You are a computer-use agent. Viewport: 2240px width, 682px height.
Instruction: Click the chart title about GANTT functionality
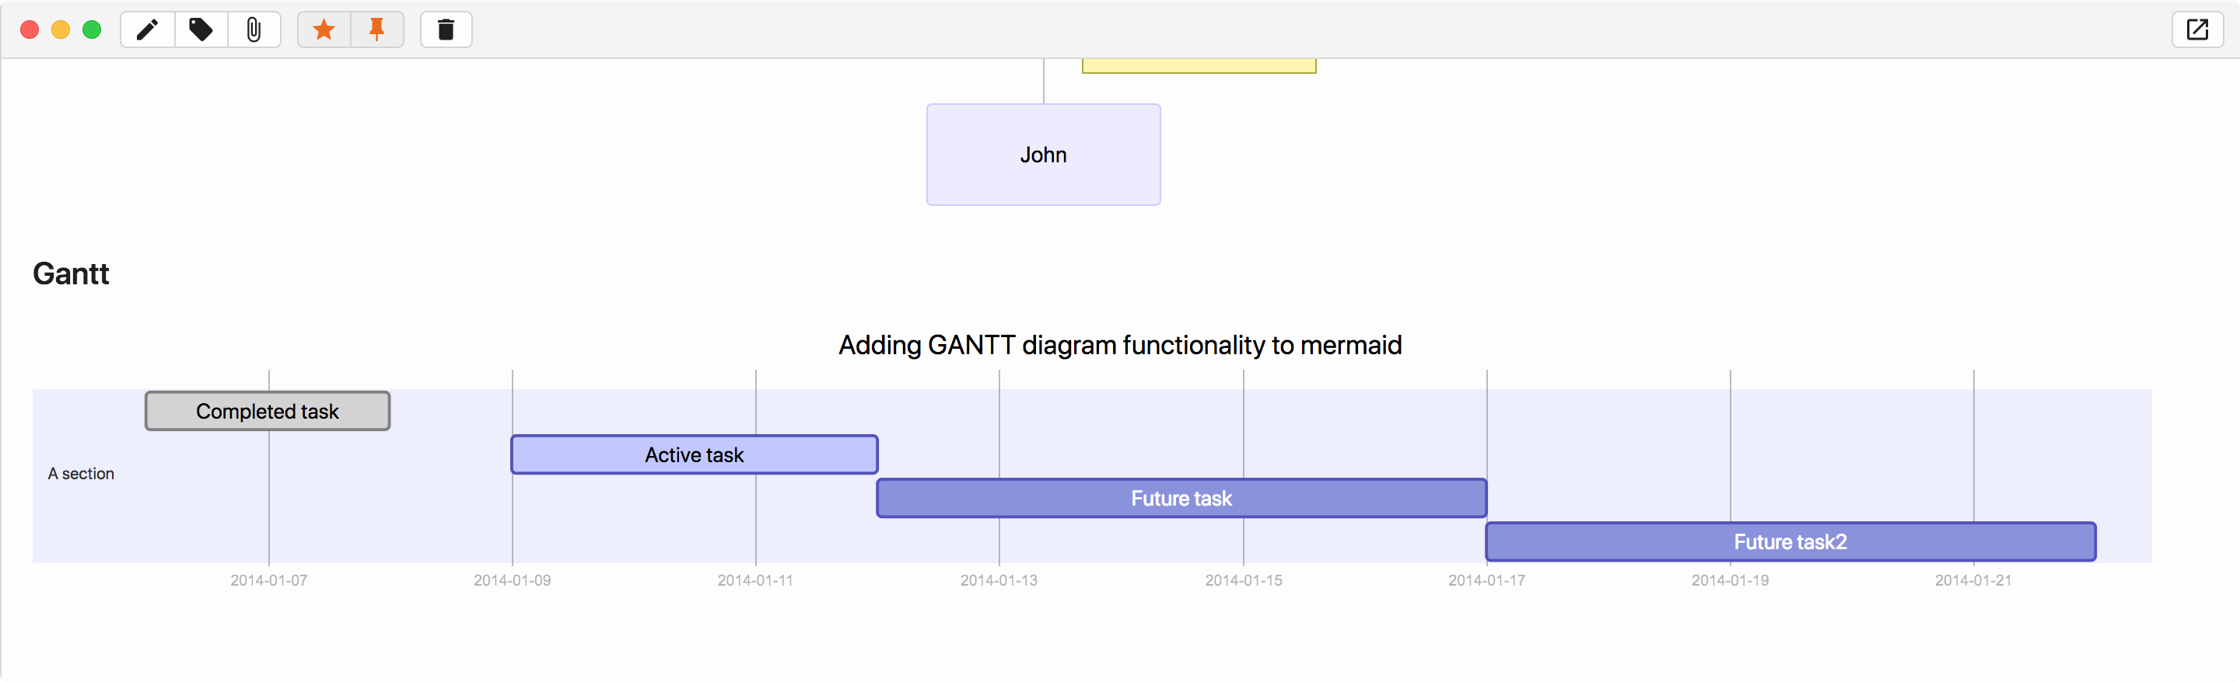[x=1119, y=345]
